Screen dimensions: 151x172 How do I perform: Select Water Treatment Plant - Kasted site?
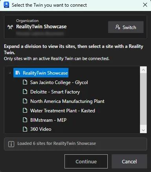(63, 111)
